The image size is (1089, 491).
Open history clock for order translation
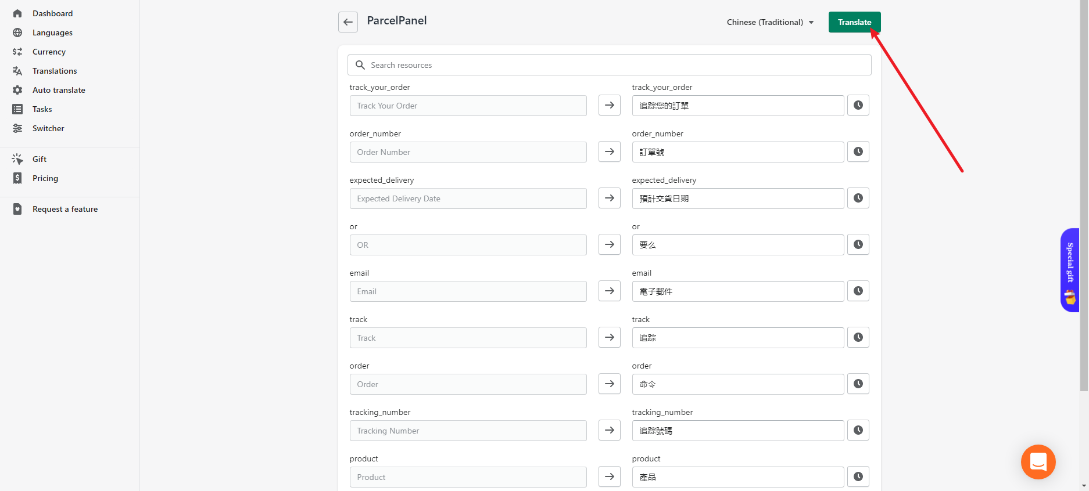pyautogui.click(x=858, y=384)
